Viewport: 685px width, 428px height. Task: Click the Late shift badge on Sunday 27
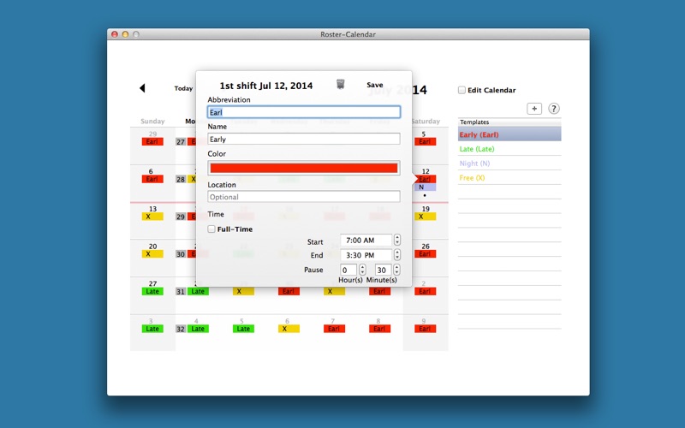152,291
